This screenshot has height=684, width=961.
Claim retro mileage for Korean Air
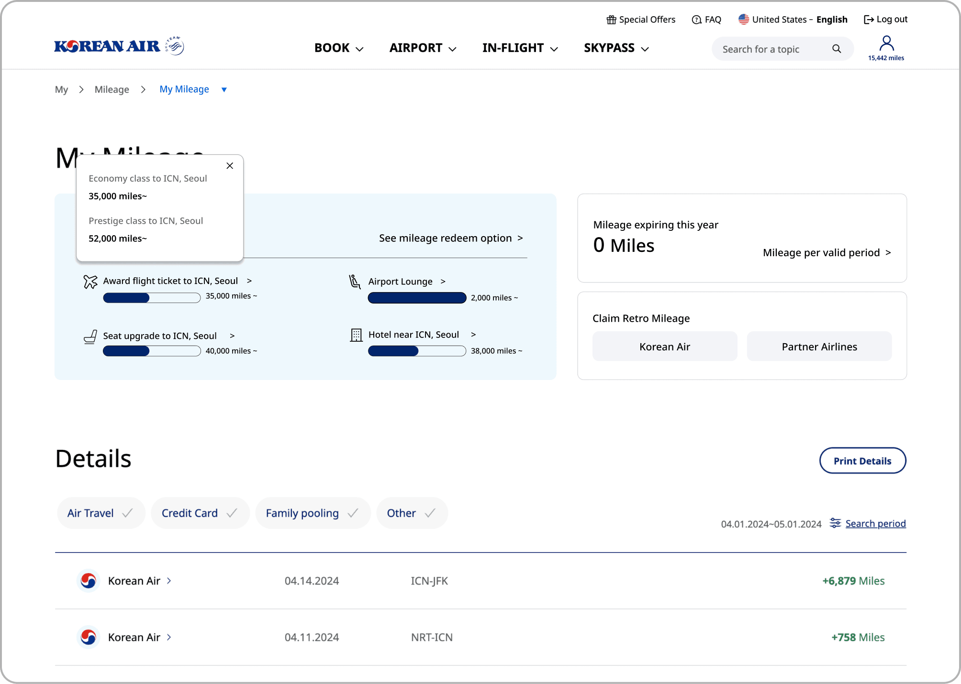pos(665,347)
